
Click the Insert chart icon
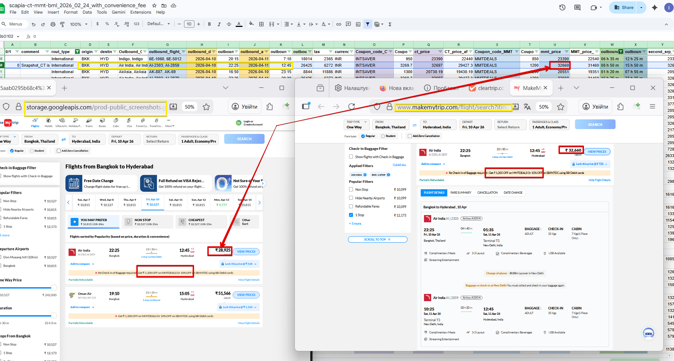click(358, 24)
